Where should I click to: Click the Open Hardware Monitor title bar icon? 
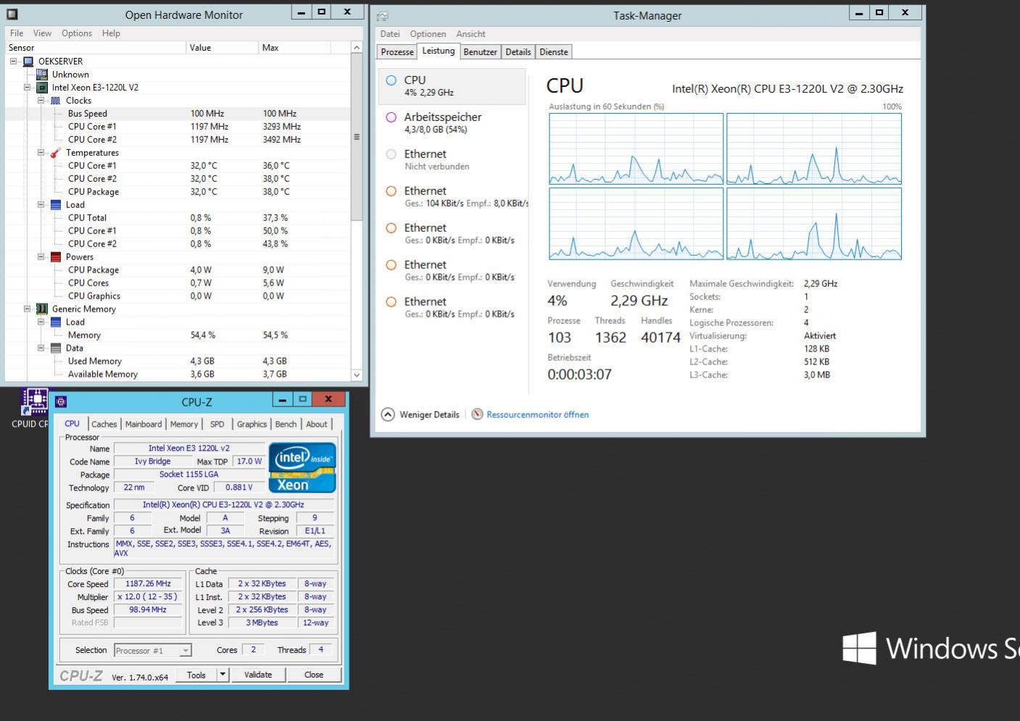tap(12, 14)
